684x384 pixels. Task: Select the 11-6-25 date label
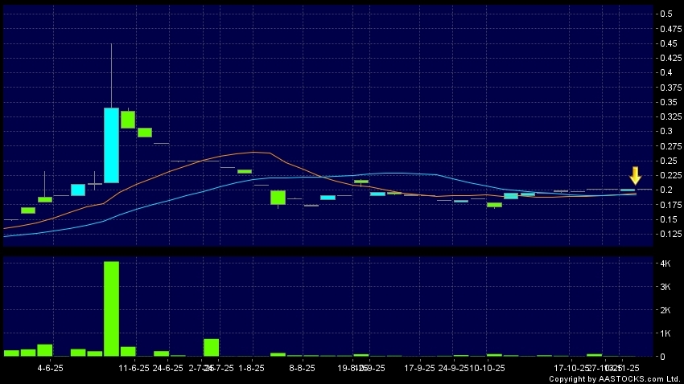click(134, 368)
